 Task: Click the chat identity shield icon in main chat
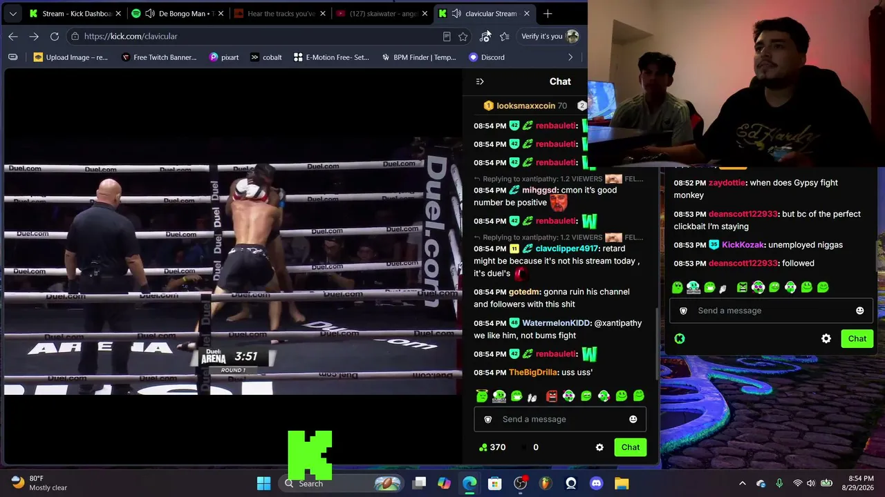487,419
